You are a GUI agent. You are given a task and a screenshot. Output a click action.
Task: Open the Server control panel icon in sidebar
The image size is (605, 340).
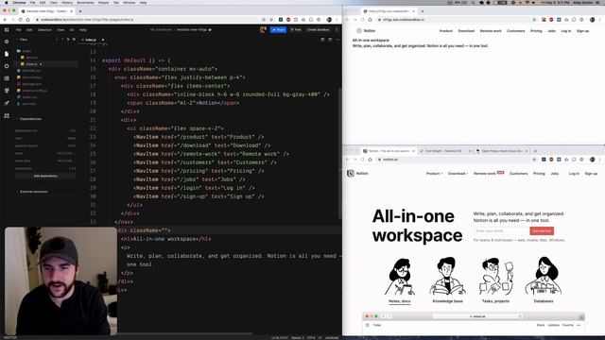tap(7, 78)
